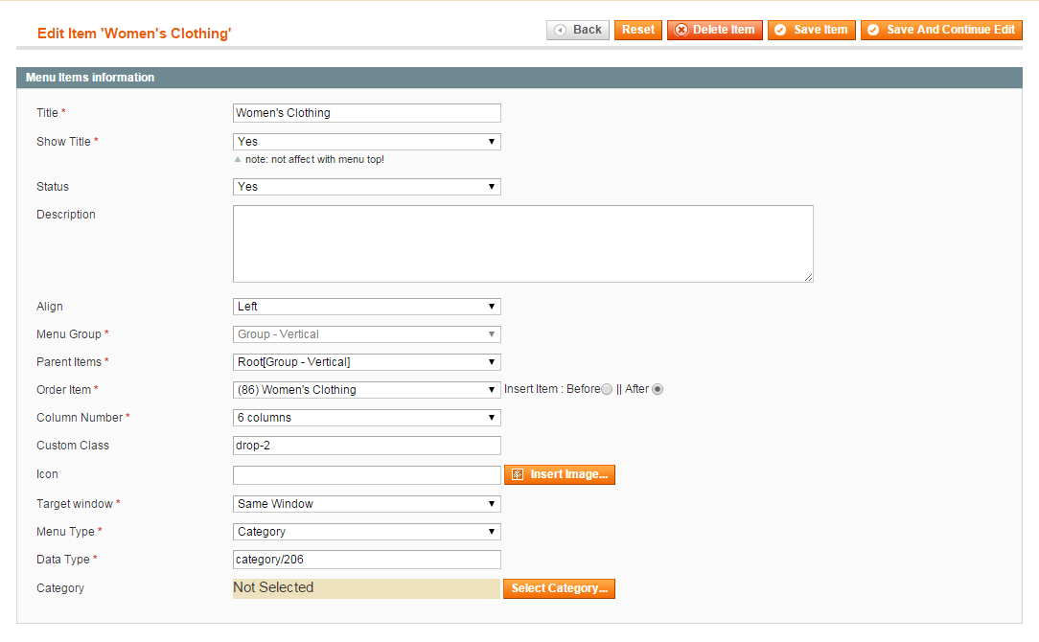The width and height of the screenshot is (1039, 642).
Task: Focus the Data Type field
Action: (x=367, y=560)
